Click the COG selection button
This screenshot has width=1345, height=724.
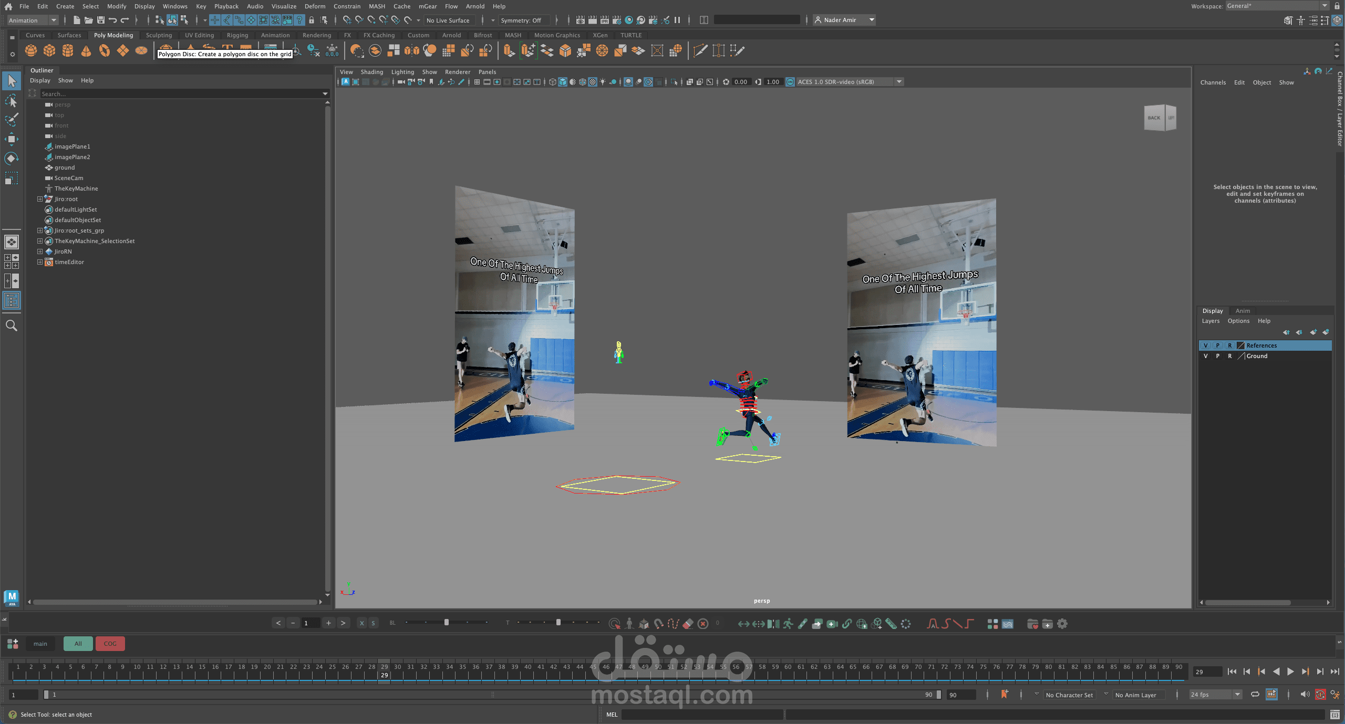click(110, 644)
